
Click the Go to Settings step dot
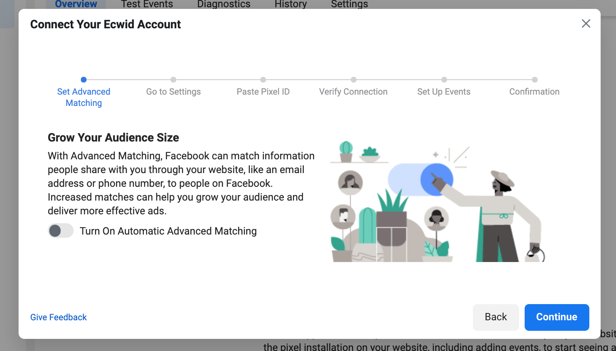coord(173,80)
